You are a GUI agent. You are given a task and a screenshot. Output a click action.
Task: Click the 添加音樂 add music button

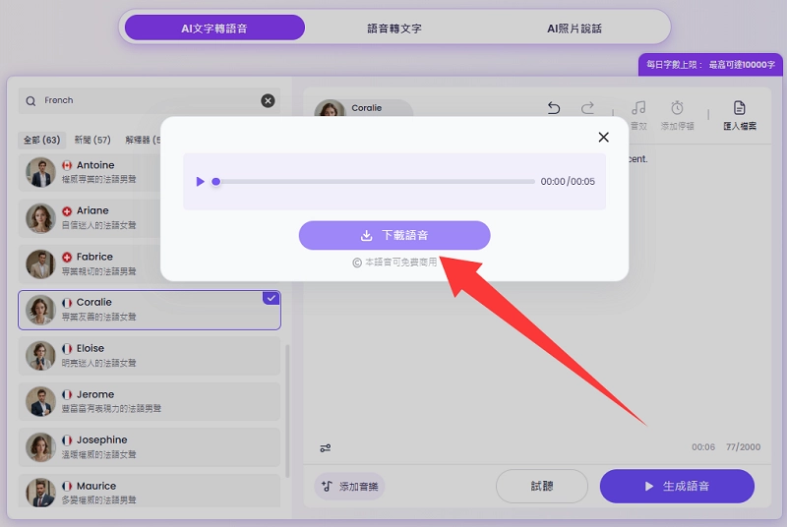pyautogui.click(x=349, y=486)
